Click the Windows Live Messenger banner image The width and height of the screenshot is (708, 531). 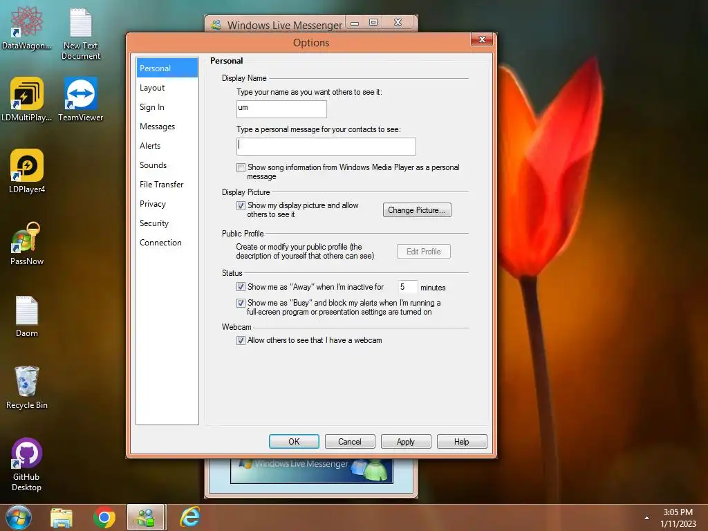[x=312, y=470]
